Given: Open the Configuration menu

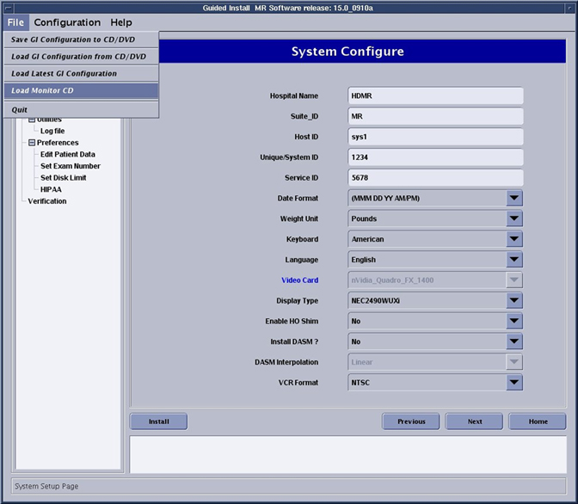Looking at the screenshot, I should (67, 22).
